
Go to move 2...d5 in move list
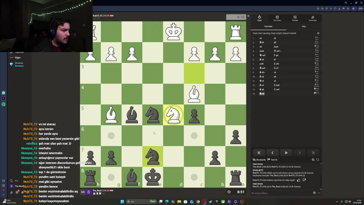click(275, 42)
